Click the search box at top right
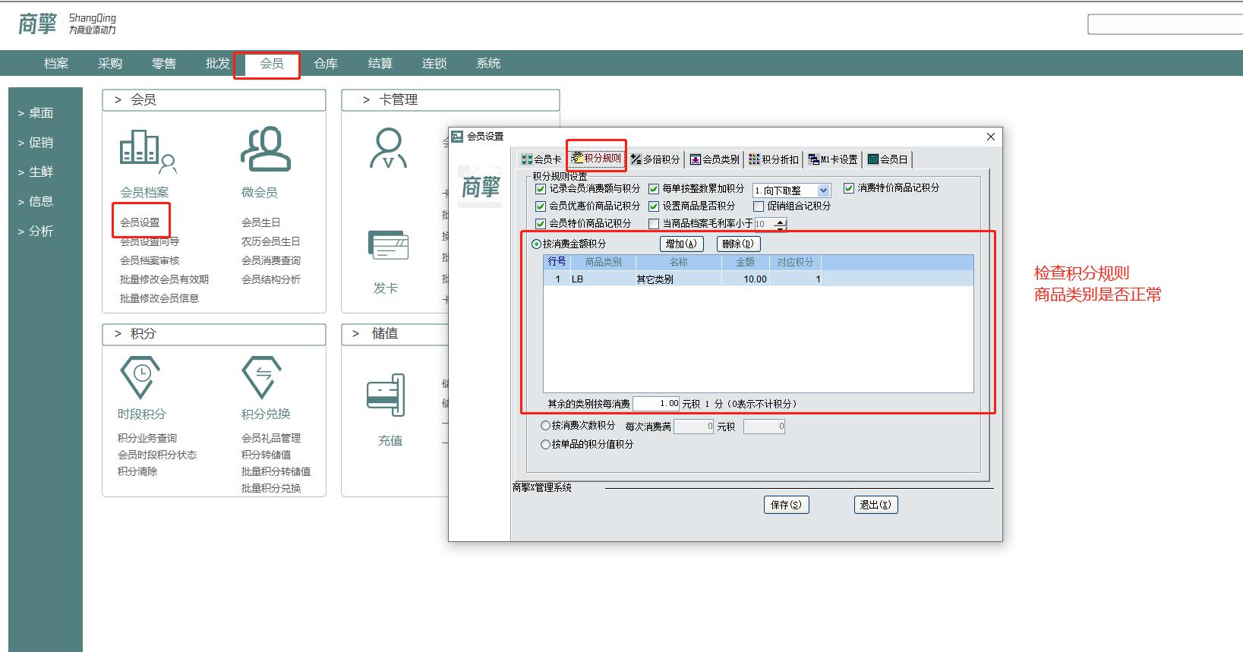 tap(1165, 24)
